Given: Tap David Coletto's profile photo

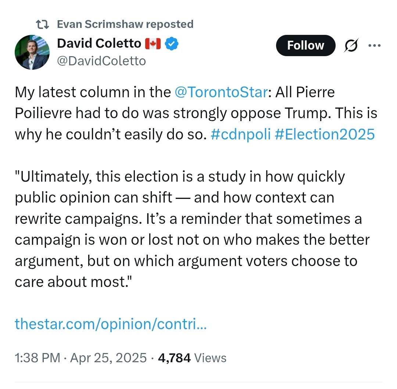Looking at the screenshot, I should (x=32, y=52).
